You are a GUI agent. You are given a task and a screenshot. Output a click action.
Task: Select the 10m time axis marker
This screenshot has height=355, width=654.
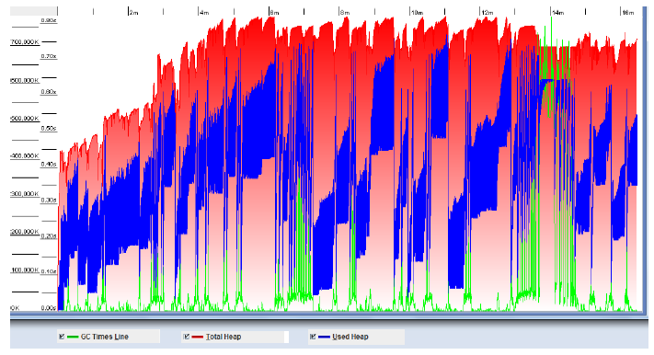417,13
